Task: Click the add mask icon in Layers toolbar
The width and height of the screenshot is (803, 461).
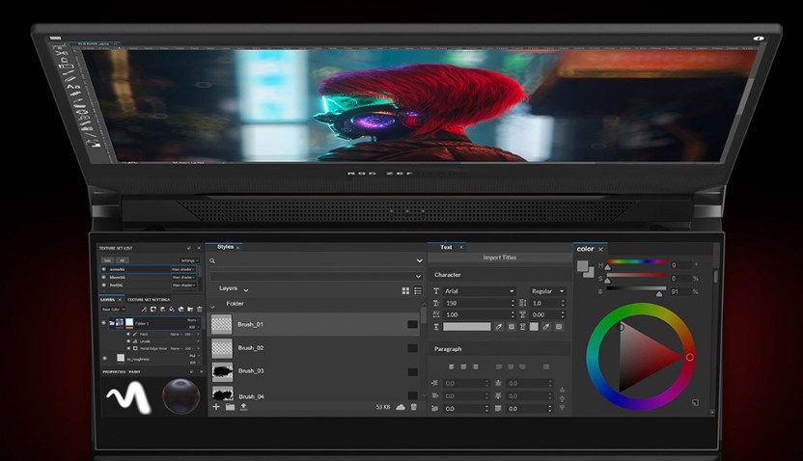Action: pos(153,309)
